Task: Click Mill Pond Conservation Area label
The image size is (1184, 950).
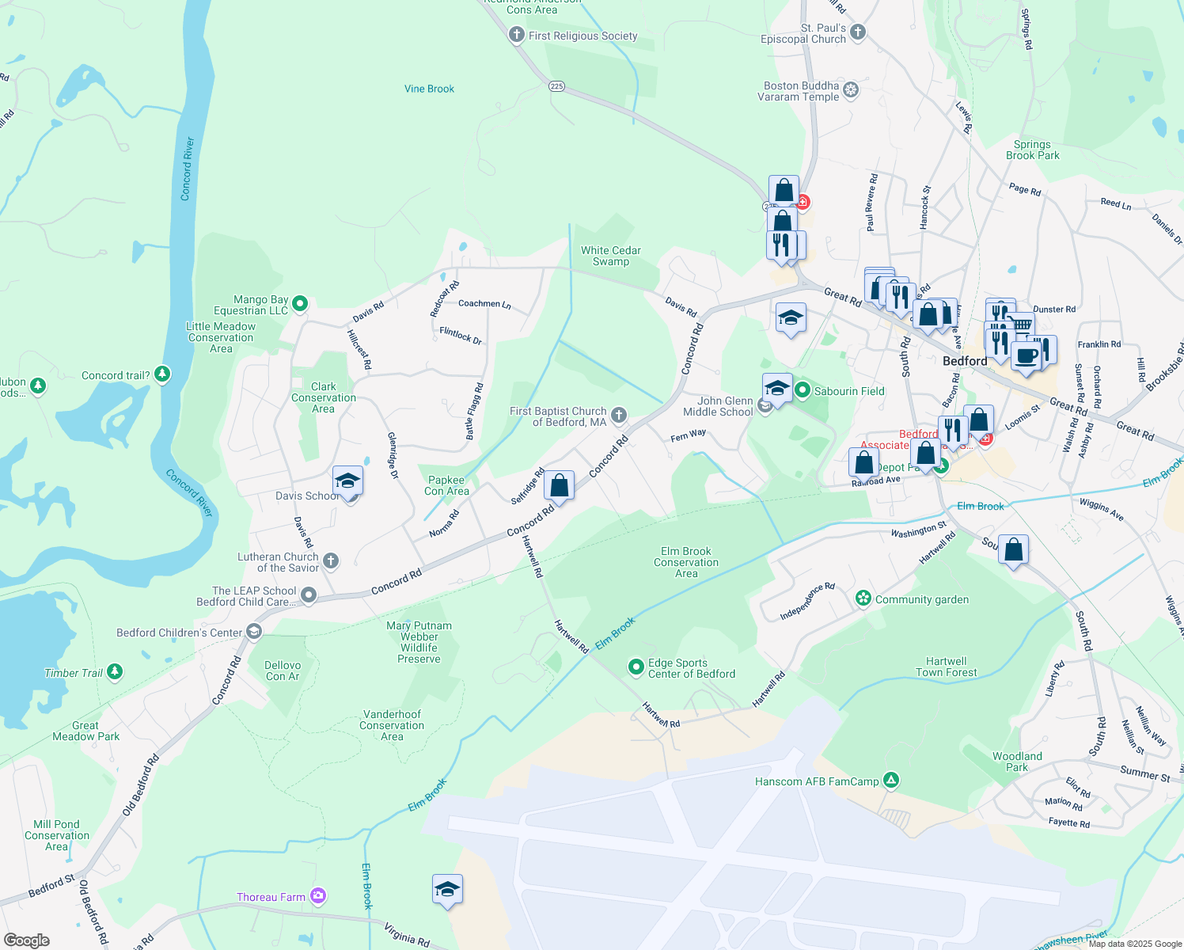Action: coord(57,835)
